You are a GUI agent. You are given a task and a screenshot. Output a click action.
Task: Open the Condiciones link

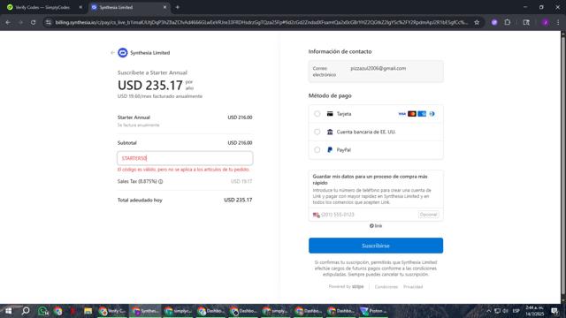coord(386,287)
